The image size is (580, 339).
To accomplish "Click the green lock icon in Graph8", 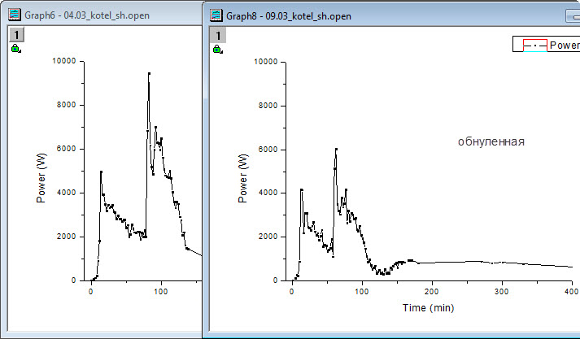I will (x=217, y=50).
